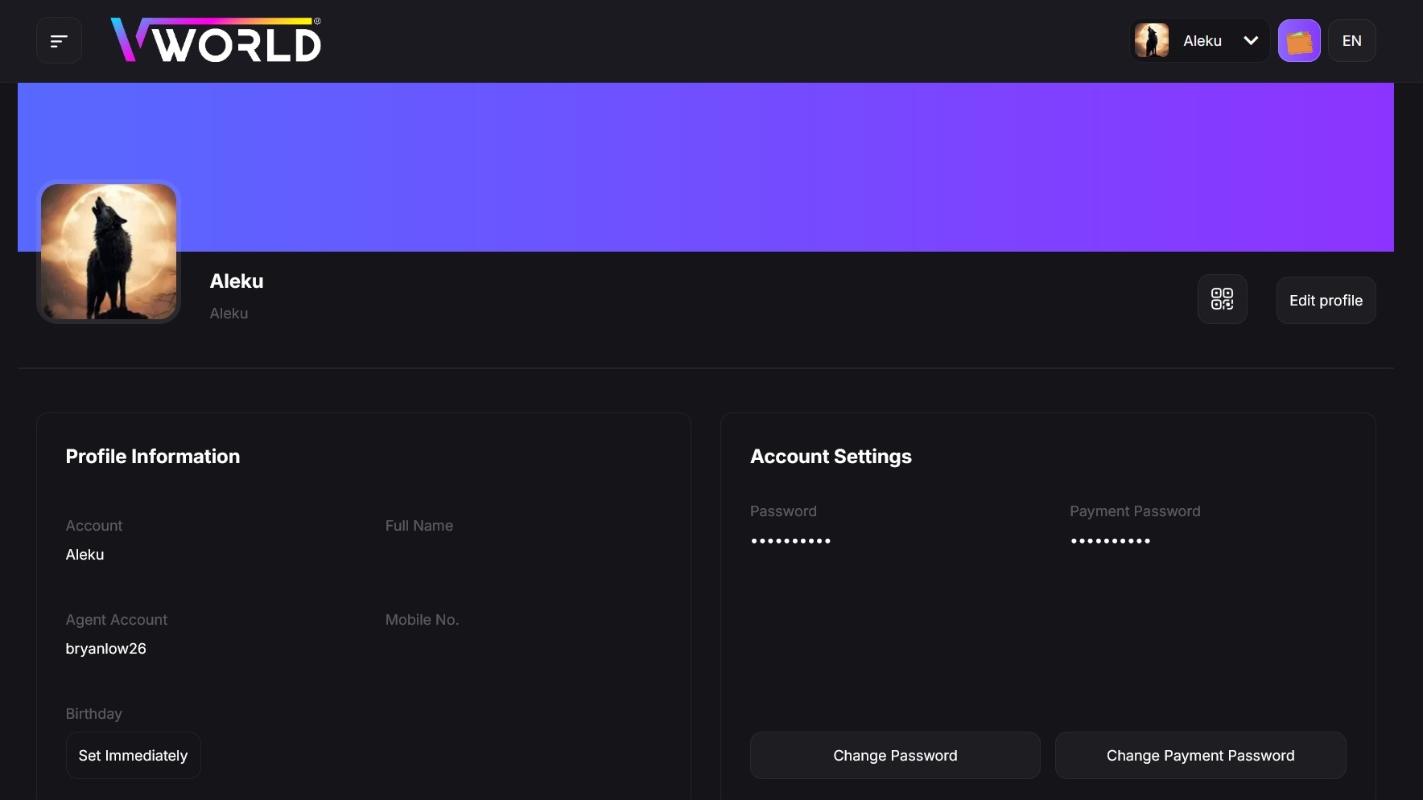Click the Agent Account label
The height and width of the screenshot is (800, 1423).
tap(117, 620)
